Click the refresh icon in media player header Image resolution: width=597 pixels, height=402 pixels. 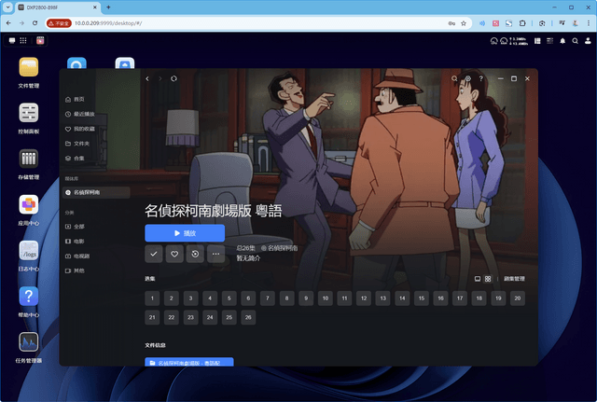coord(174,78)
